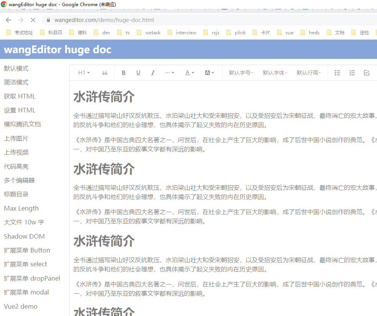Apply a bulleted list to the text

tap(337, 72)
